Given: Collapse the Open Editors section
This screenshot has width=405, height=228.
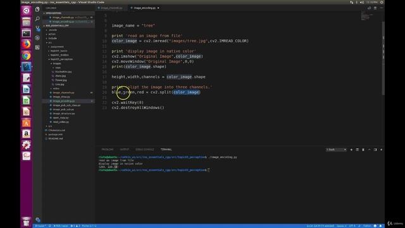Looking at the screenshot, I should [x=69, y=13].
